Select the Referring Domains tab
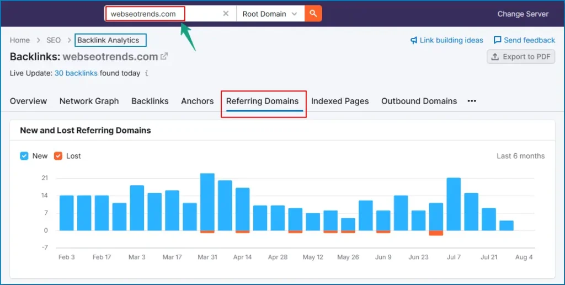The height and width of the screenshot is (285, 565). point(262,101)
